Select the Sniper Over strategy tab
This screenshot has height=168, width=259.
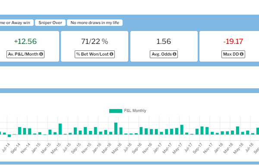coord(51,23)
